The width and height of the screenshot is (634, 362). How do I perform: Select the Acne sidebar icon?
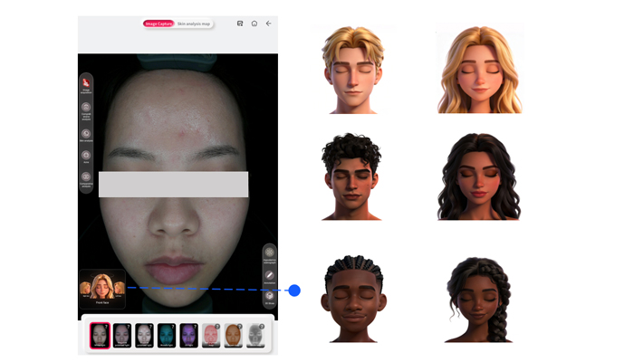(86, 155)
